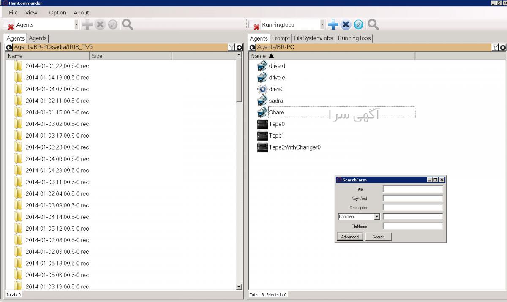Click the drive d icon
Viewport: 507px width, 302px height.
[x=262, y=66]
